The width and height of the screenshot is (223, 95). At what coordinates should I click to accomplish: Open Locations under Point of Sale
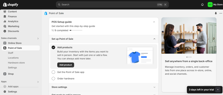[x=13, y=58]
